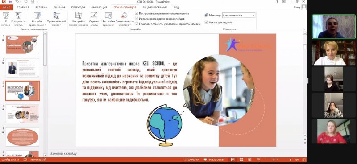Open the ФАЙЛ menu tab
Screen dimensions: 357x164
click(7, 7)
